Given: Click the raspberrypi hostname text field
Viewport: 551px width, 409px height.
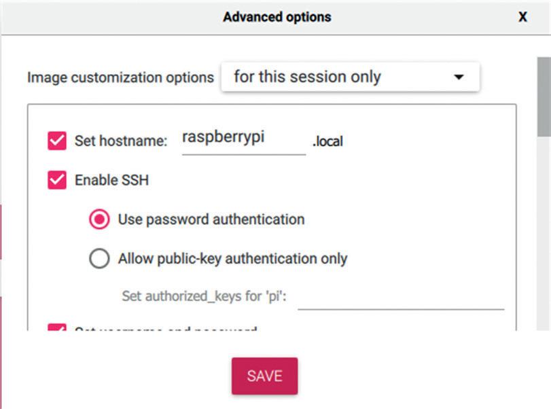Looking at the screenshot, I should [243, 141].
